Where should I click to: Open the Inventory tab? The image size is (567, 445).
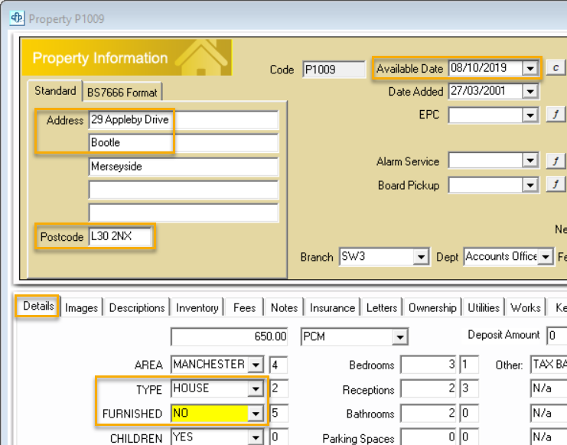pyautogui.click(x=197, y=307)
